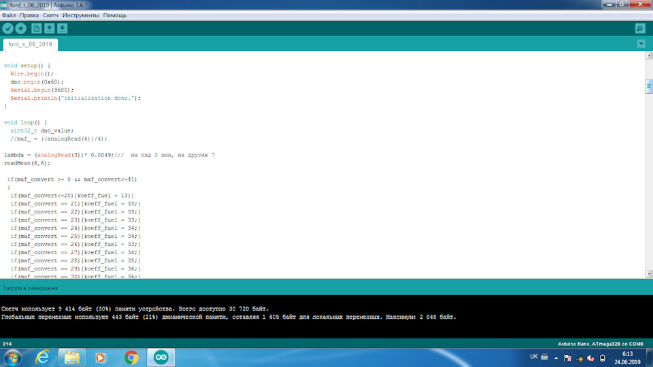The image size is (653, 367).
Task: Open the tab options dropdown arrow
Action: pyautogui.click(x=641, y=43)
